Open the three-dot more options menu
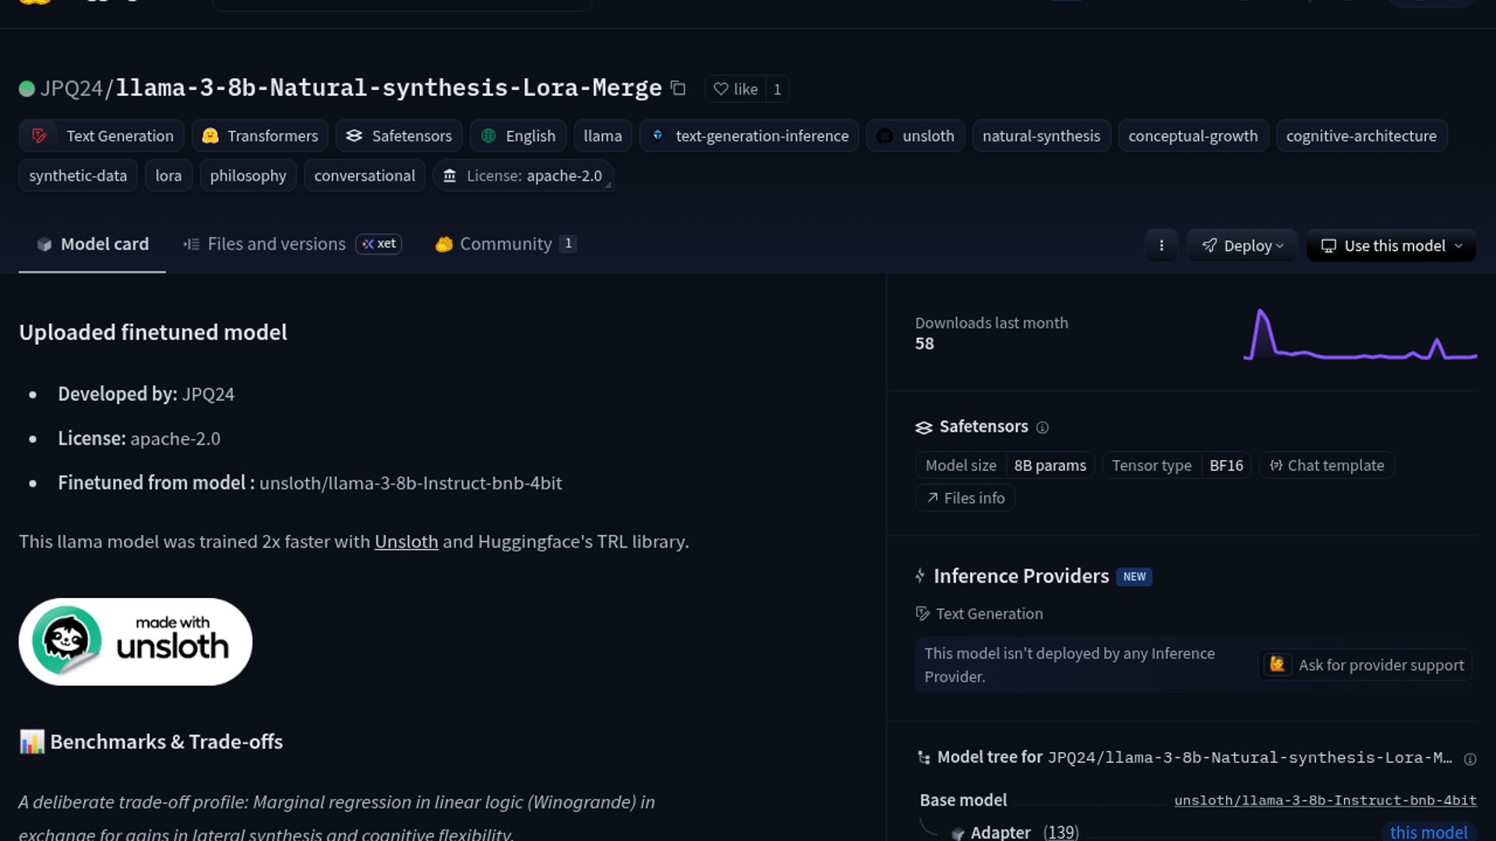1496x841 pixels. coord(1161,245)
